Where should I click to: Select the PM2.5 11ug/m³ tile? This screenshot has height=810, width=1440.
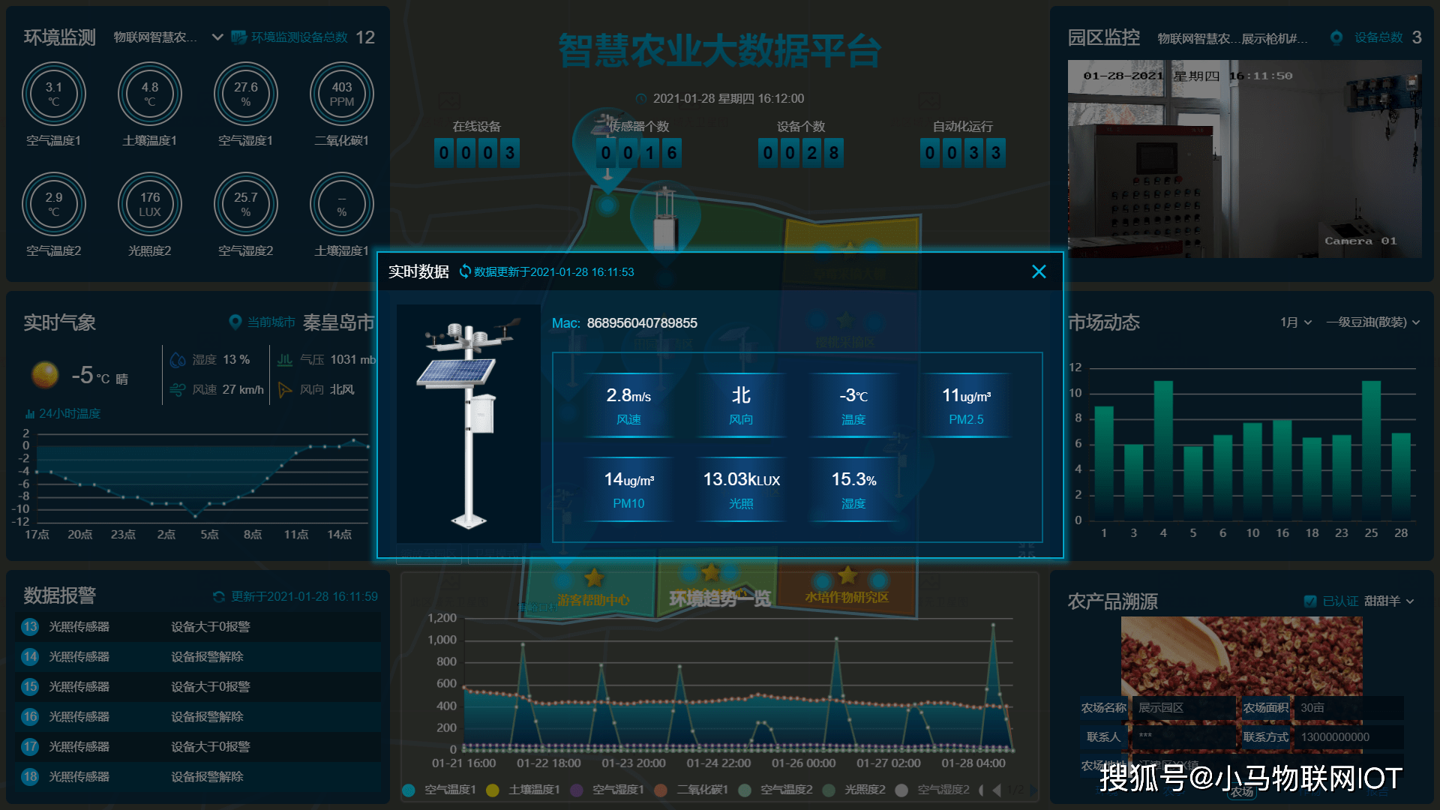click(966, 406)
